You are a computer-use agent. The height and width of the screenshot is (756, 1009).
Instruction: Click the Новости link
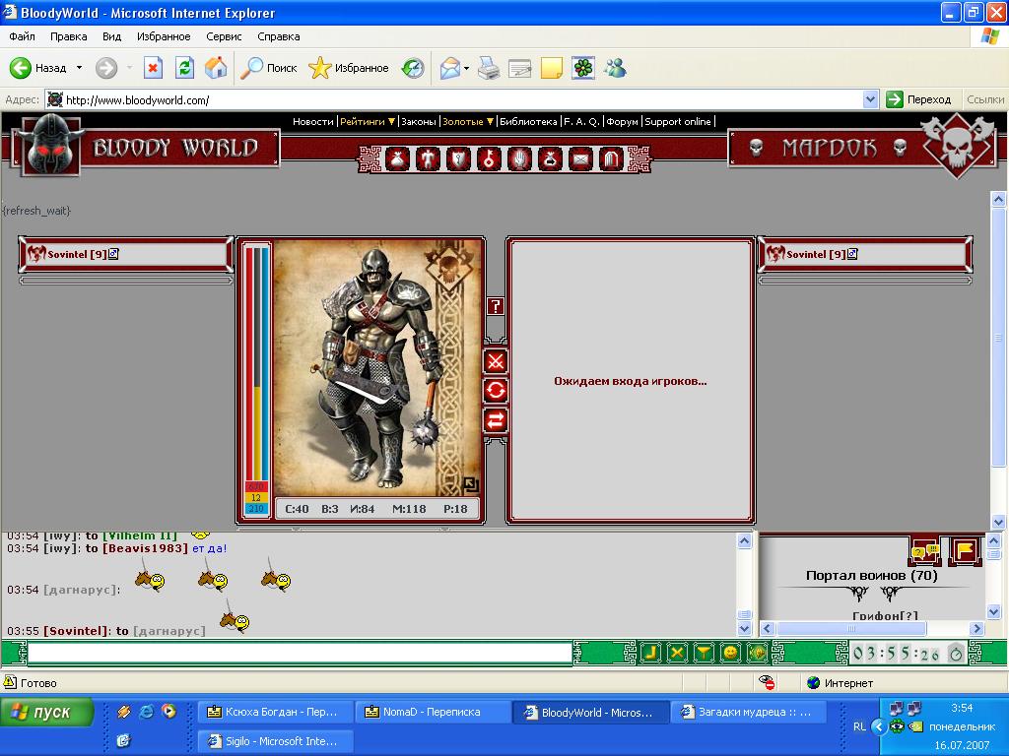click(x=312, y=121)
